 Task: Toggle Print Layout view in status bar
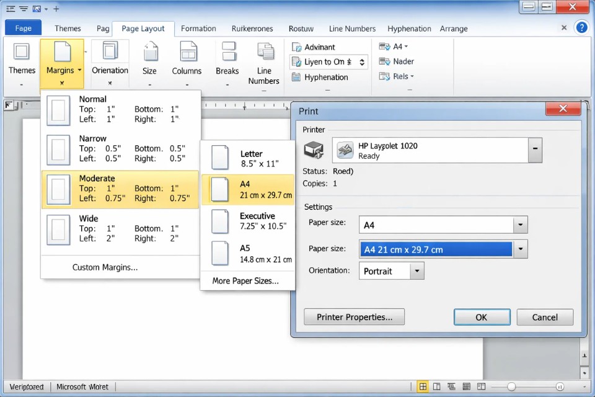(423, 386)
